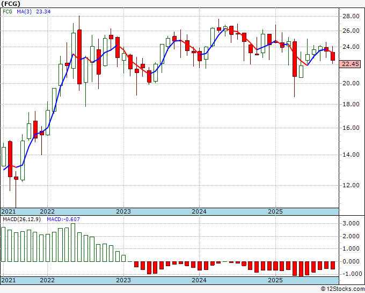The height and width of the screenshot is (293, 365).
Task: Click 2021 on the price chart timeline
Action: [9, 211]
